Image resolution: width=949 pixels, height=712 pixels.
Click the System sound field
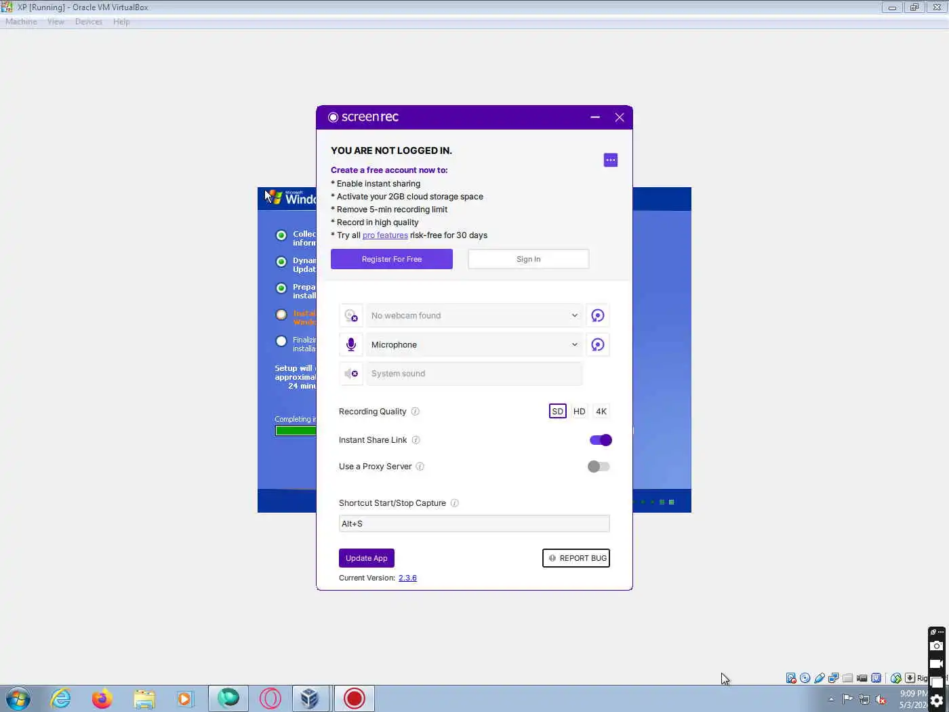pyautogui.click(x=474, y=374)
